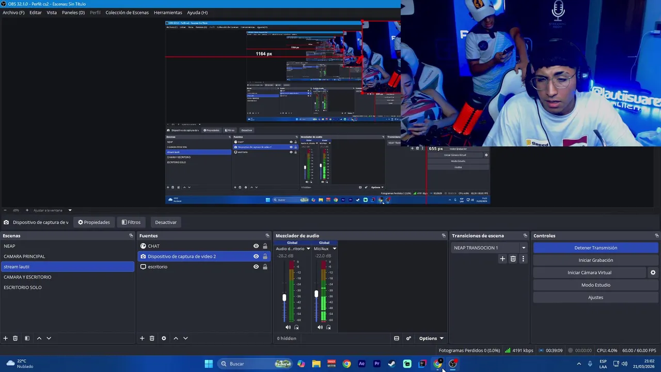The height and width of the screenshot is (372, 661).
Task: Open File Explorer from the taskbar
Action: click(316, 364)
